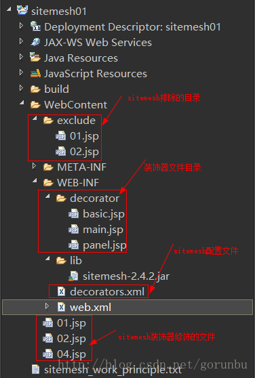Select the 'basic.jsp' file name
The image size is (255, 378).
click(x=104, y=214)
